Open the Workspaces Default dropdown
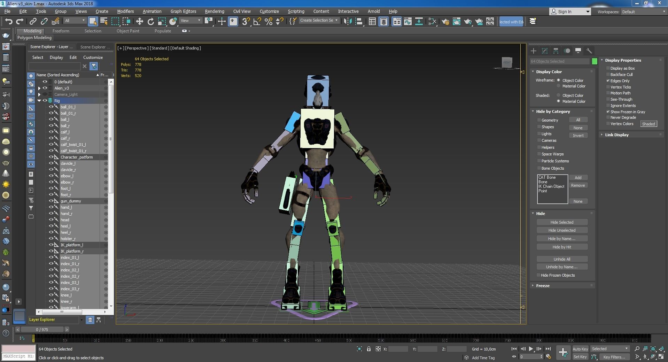668x362 pixels. 643,12
